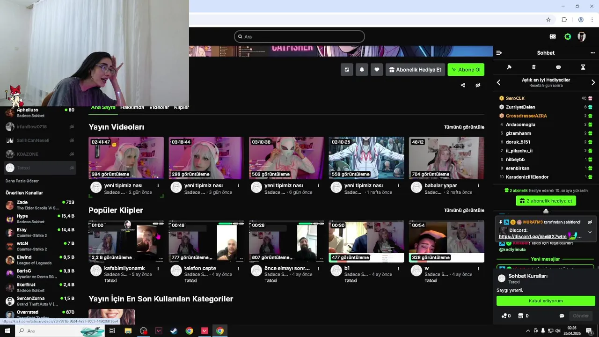Click 'Daha Fazla Göster' in sidebar

point(22,181)
